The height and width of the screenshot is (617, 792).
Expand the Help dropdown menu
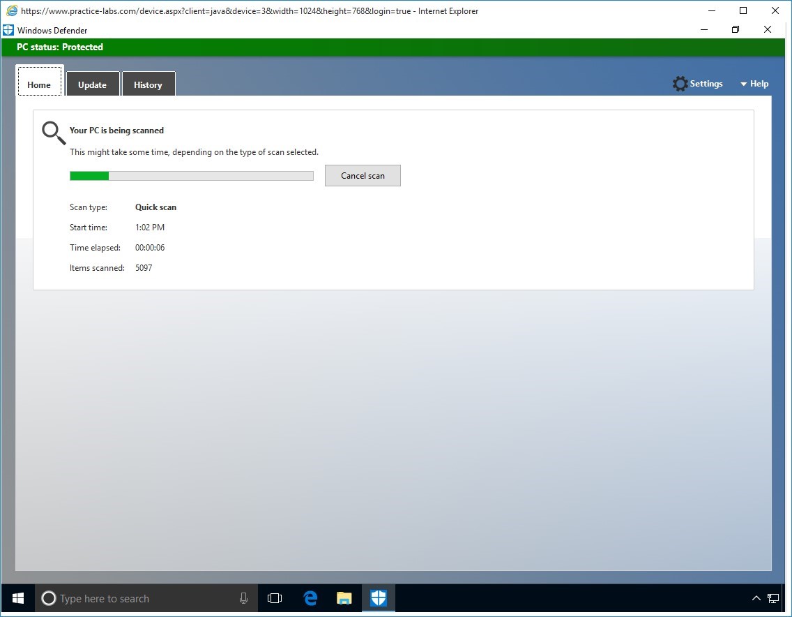[x=754, y=84]
